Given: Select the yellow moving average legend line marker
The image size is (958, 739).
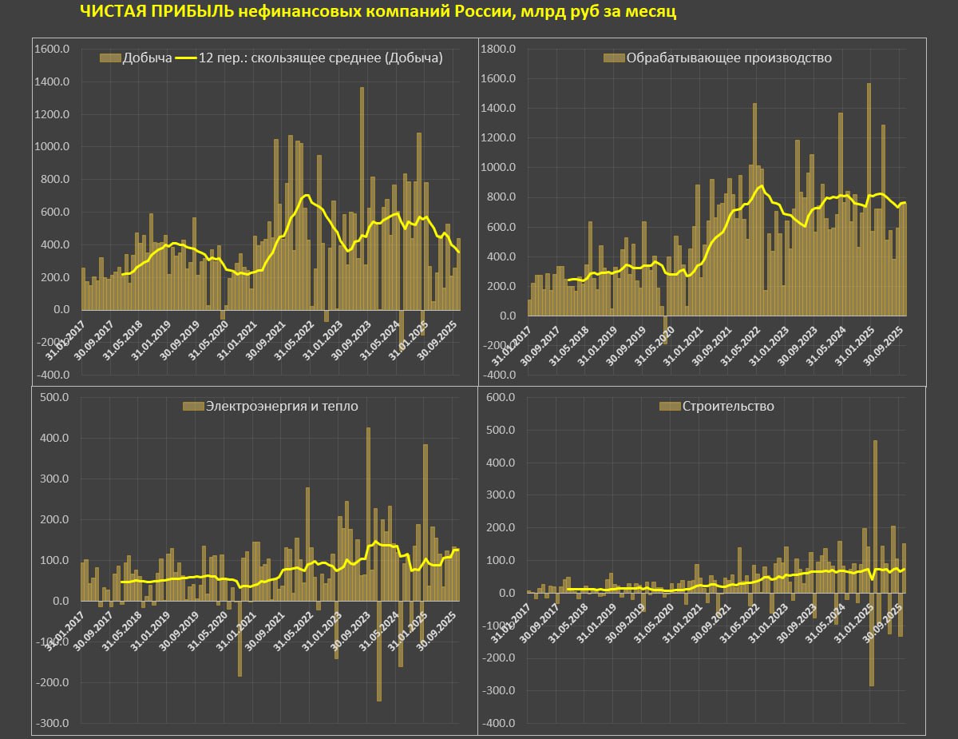Looking at the screenshot, I should pyautogui.click(x=185, y=58).
